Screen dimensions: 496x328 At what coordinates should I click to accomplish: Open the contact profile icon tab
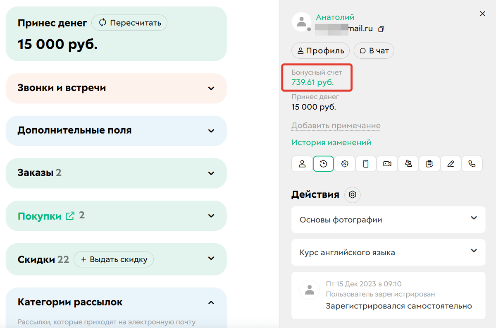[302, 164]
